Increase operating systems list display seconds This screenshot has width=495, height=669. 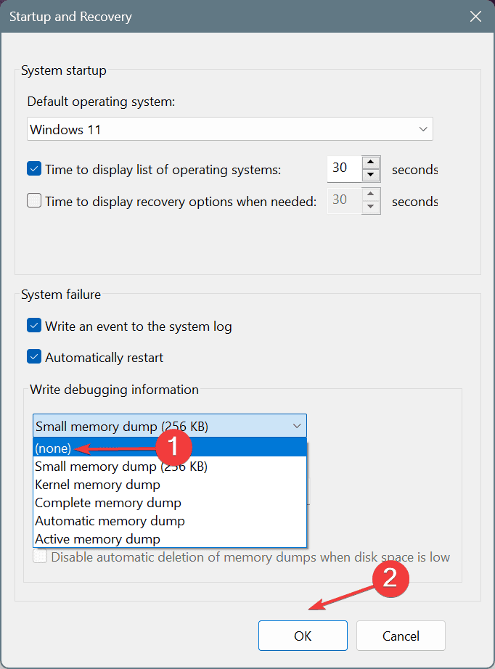[370, 162]
